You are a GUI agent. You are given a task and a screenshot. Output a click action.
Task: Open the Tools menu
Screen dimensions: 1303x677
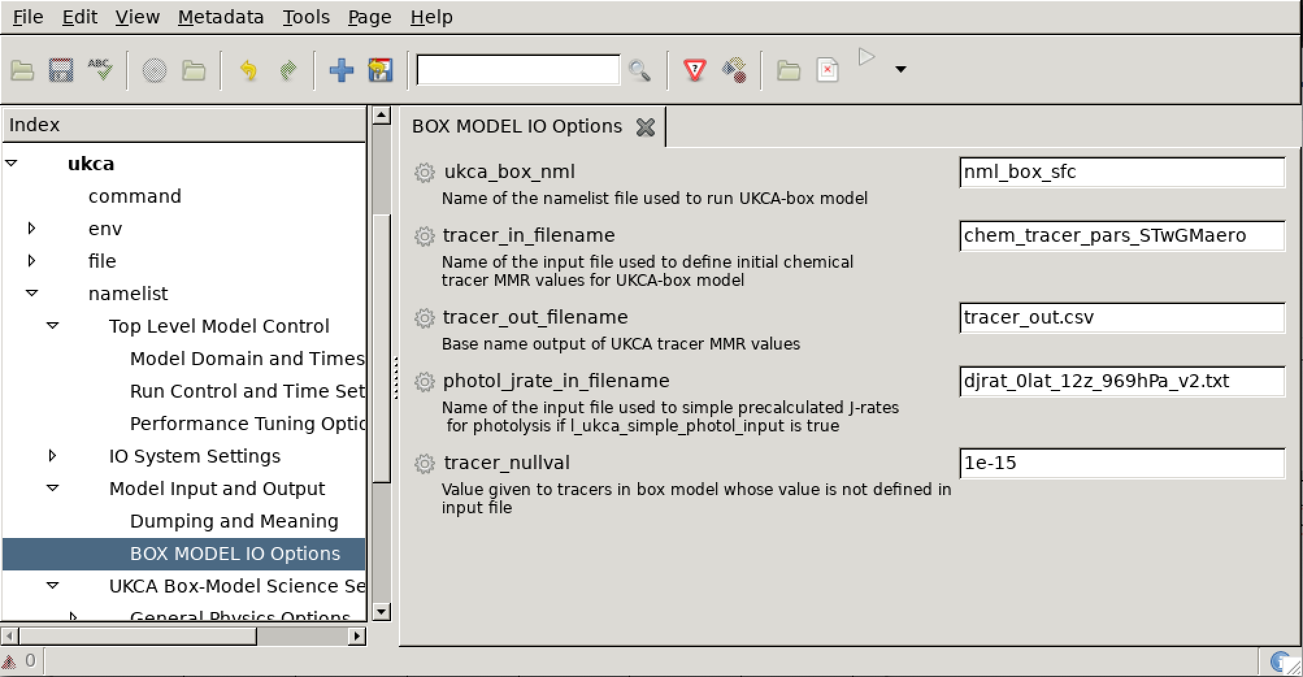[x=306, y=17]
